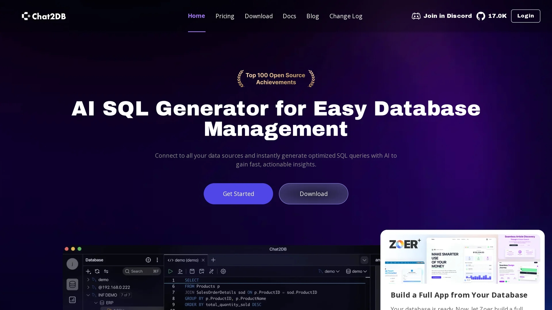
Task: Click the run selected line icon
Action: point(180,271)
